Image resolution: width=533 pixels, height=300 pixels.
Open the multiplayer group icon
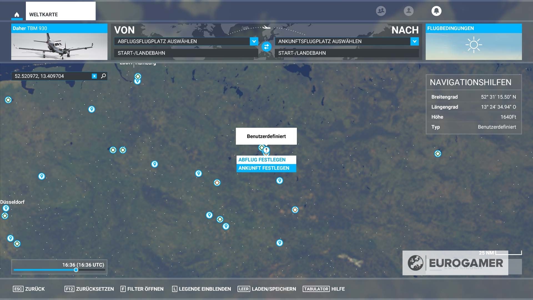pos(381,11)
